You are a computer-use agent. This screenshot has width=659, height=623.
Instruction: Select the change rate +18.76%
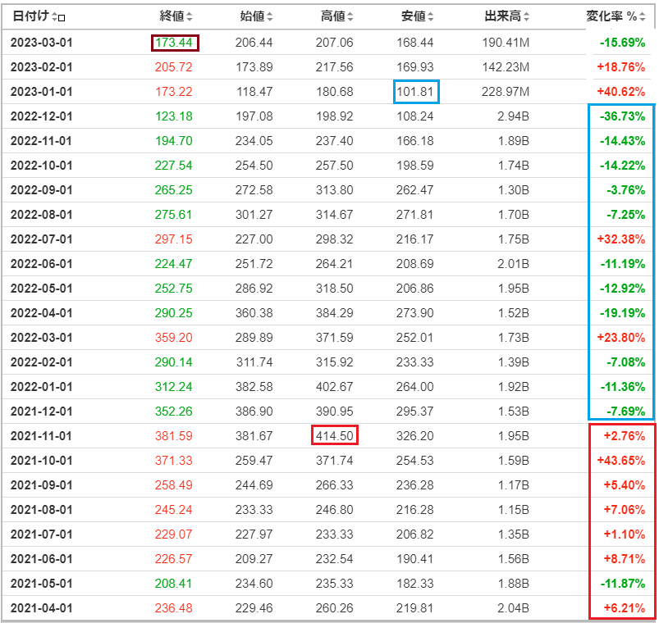tap(621, 67)
